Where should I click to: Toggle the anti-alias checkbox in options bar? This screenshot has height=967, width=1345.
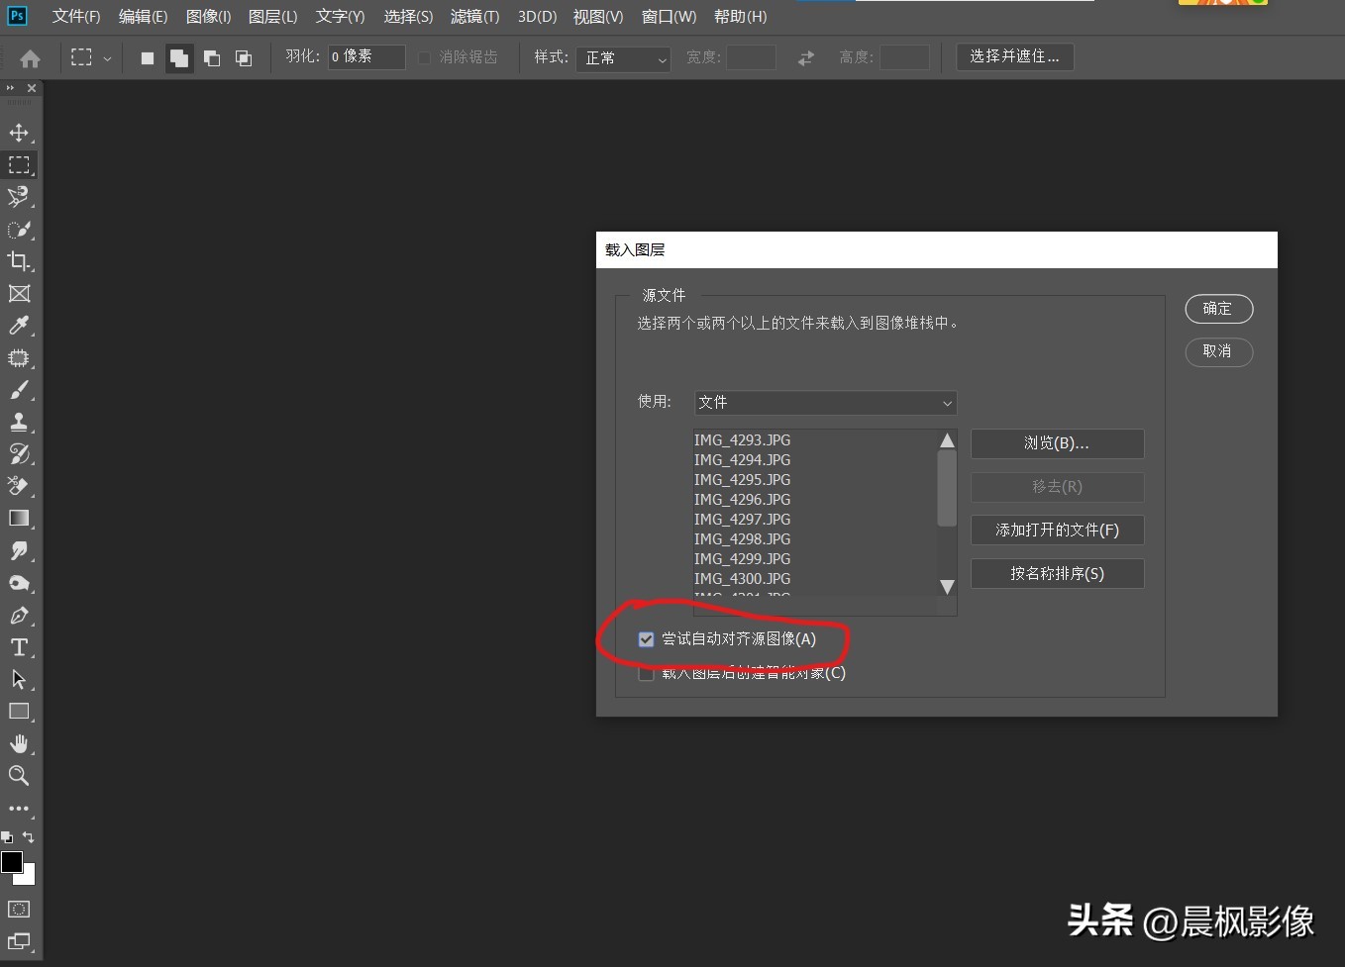[425, 57]
